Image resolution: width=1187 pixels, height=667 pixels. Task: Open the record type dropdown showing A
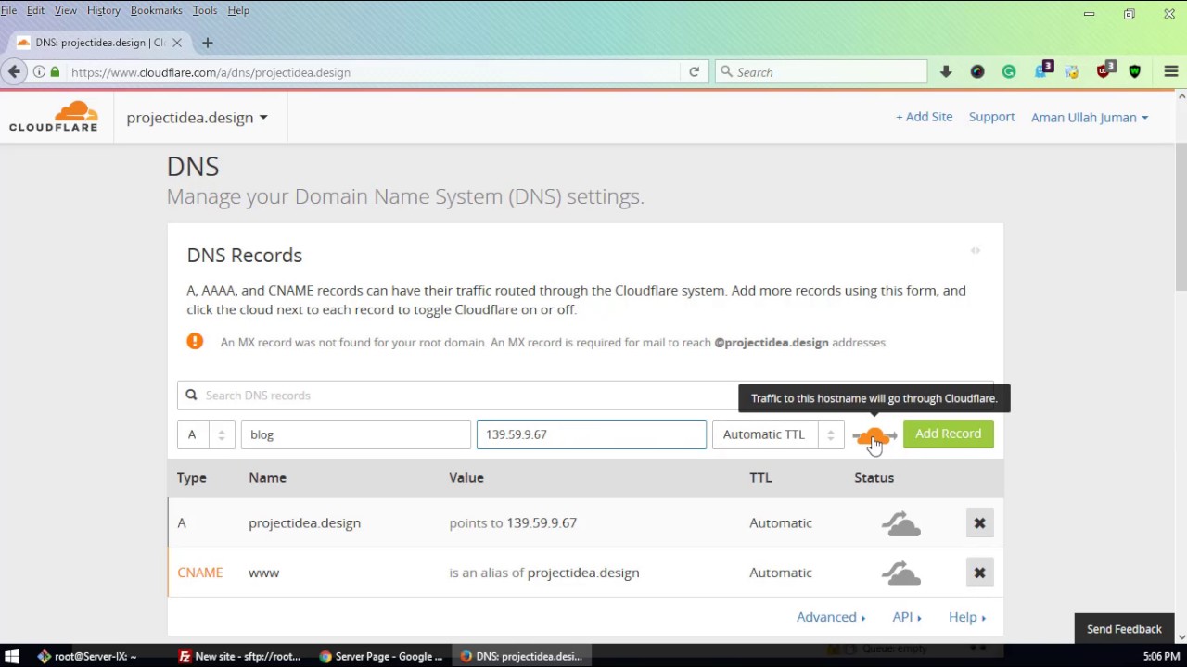(x=206, y=434)
